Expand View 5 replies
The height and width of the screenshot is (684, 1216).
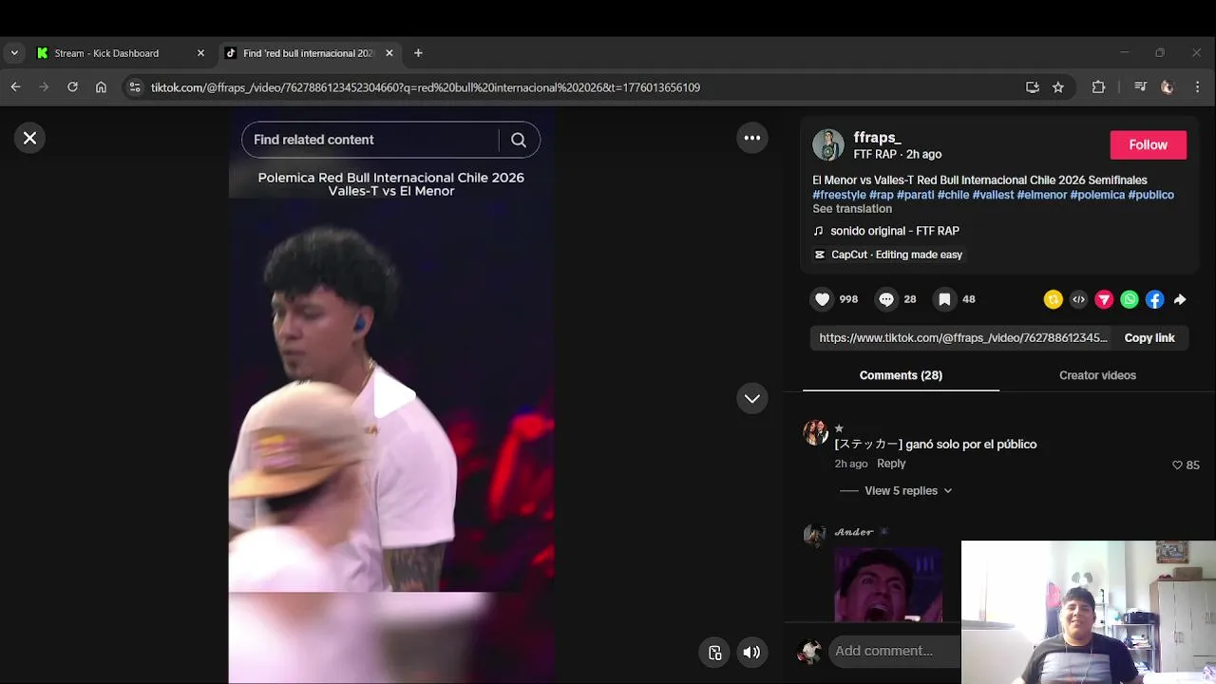(x=908, y=491)
